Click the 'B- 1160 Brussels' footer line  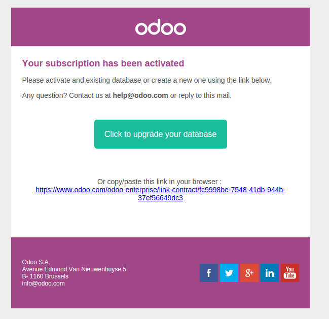click(x=45, y=276)
